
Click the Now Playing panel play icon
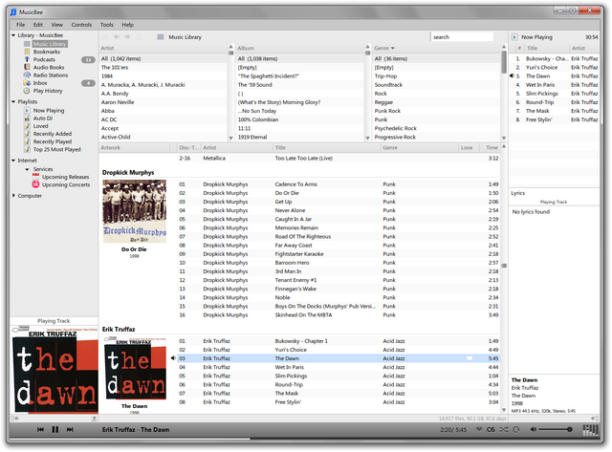pyautogui.click(x=514, y=37)
